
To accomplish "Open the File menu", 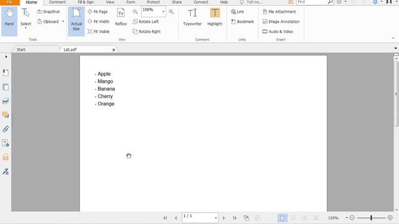I will (10, 2).
